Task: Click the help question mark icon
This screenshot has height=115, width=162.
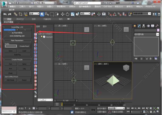Action: [x=138, y=3]
